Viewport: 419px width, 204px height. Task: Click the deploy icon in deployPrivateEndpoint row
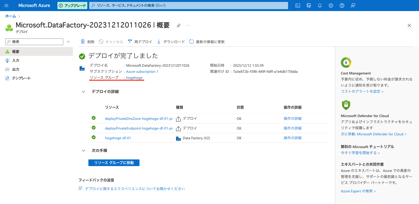coord(178,128)
